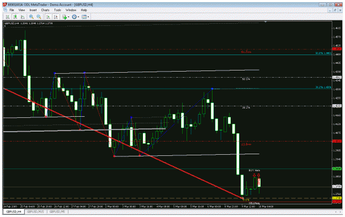Switch to the GBPUSD,M15 chart tab
Image resolution: width=345 pixels, height=217 pixels.
tap(35, 211)
